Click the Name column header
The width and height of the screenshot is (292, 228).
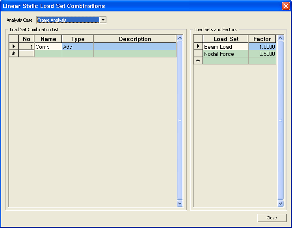pos(48,39)
